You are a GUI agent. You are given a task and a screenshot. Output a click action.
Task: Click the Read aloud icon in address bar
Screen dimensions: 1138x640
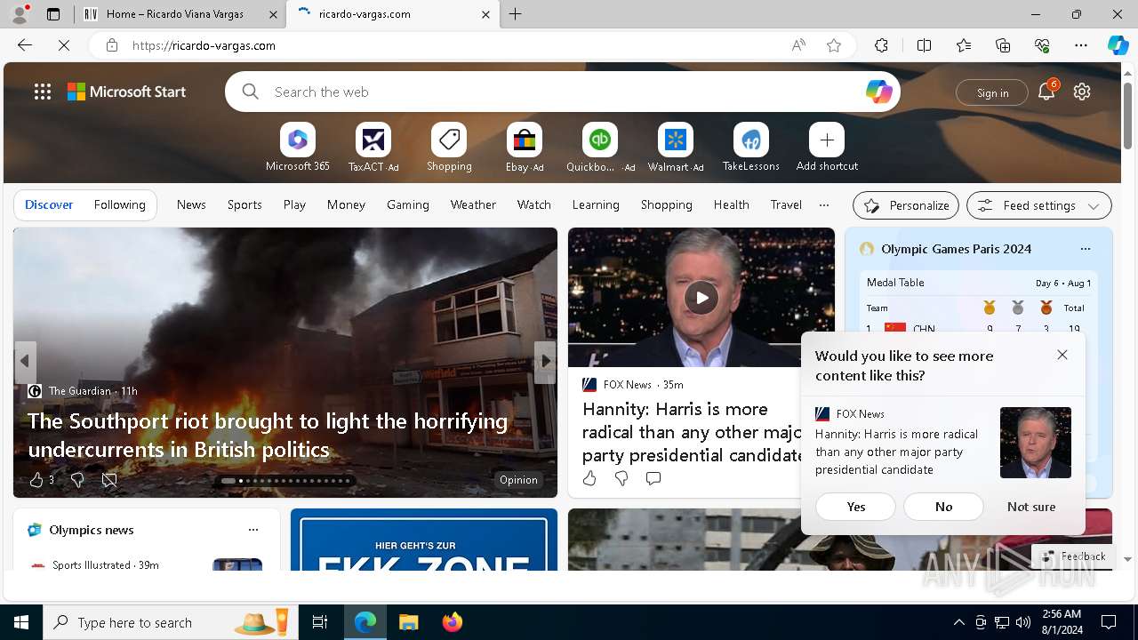click(x=798, y=45)
